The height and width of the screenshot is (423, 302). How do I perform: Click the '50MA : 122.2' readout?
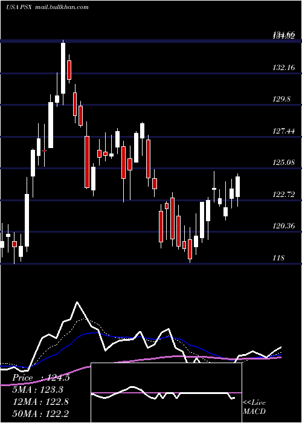click(40, 413)
